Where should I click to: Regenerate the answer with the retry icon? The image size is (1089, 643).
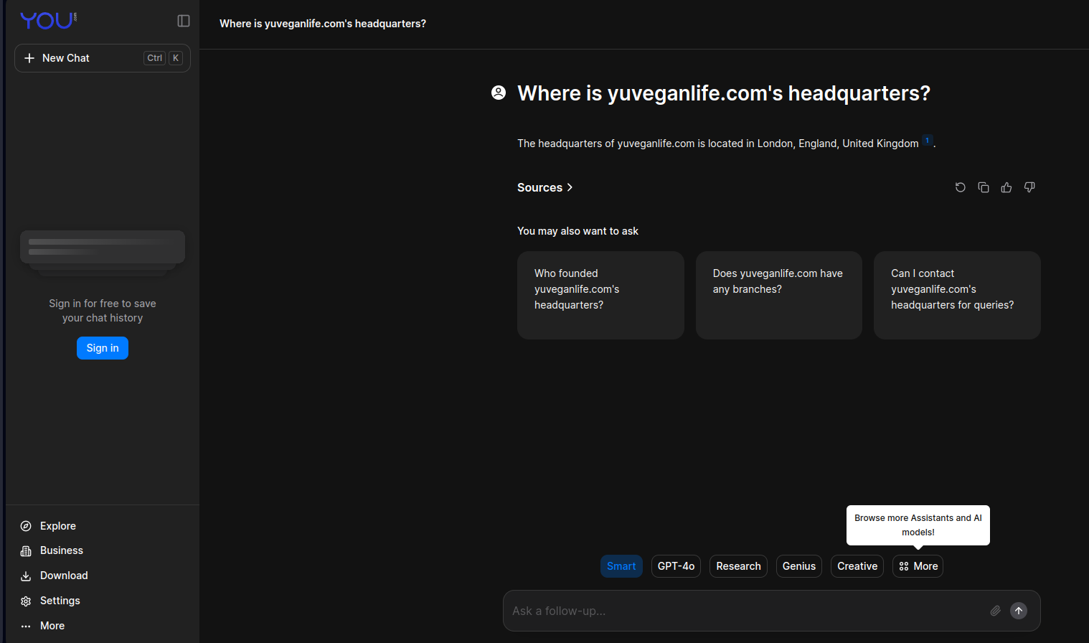coord(961,187)
